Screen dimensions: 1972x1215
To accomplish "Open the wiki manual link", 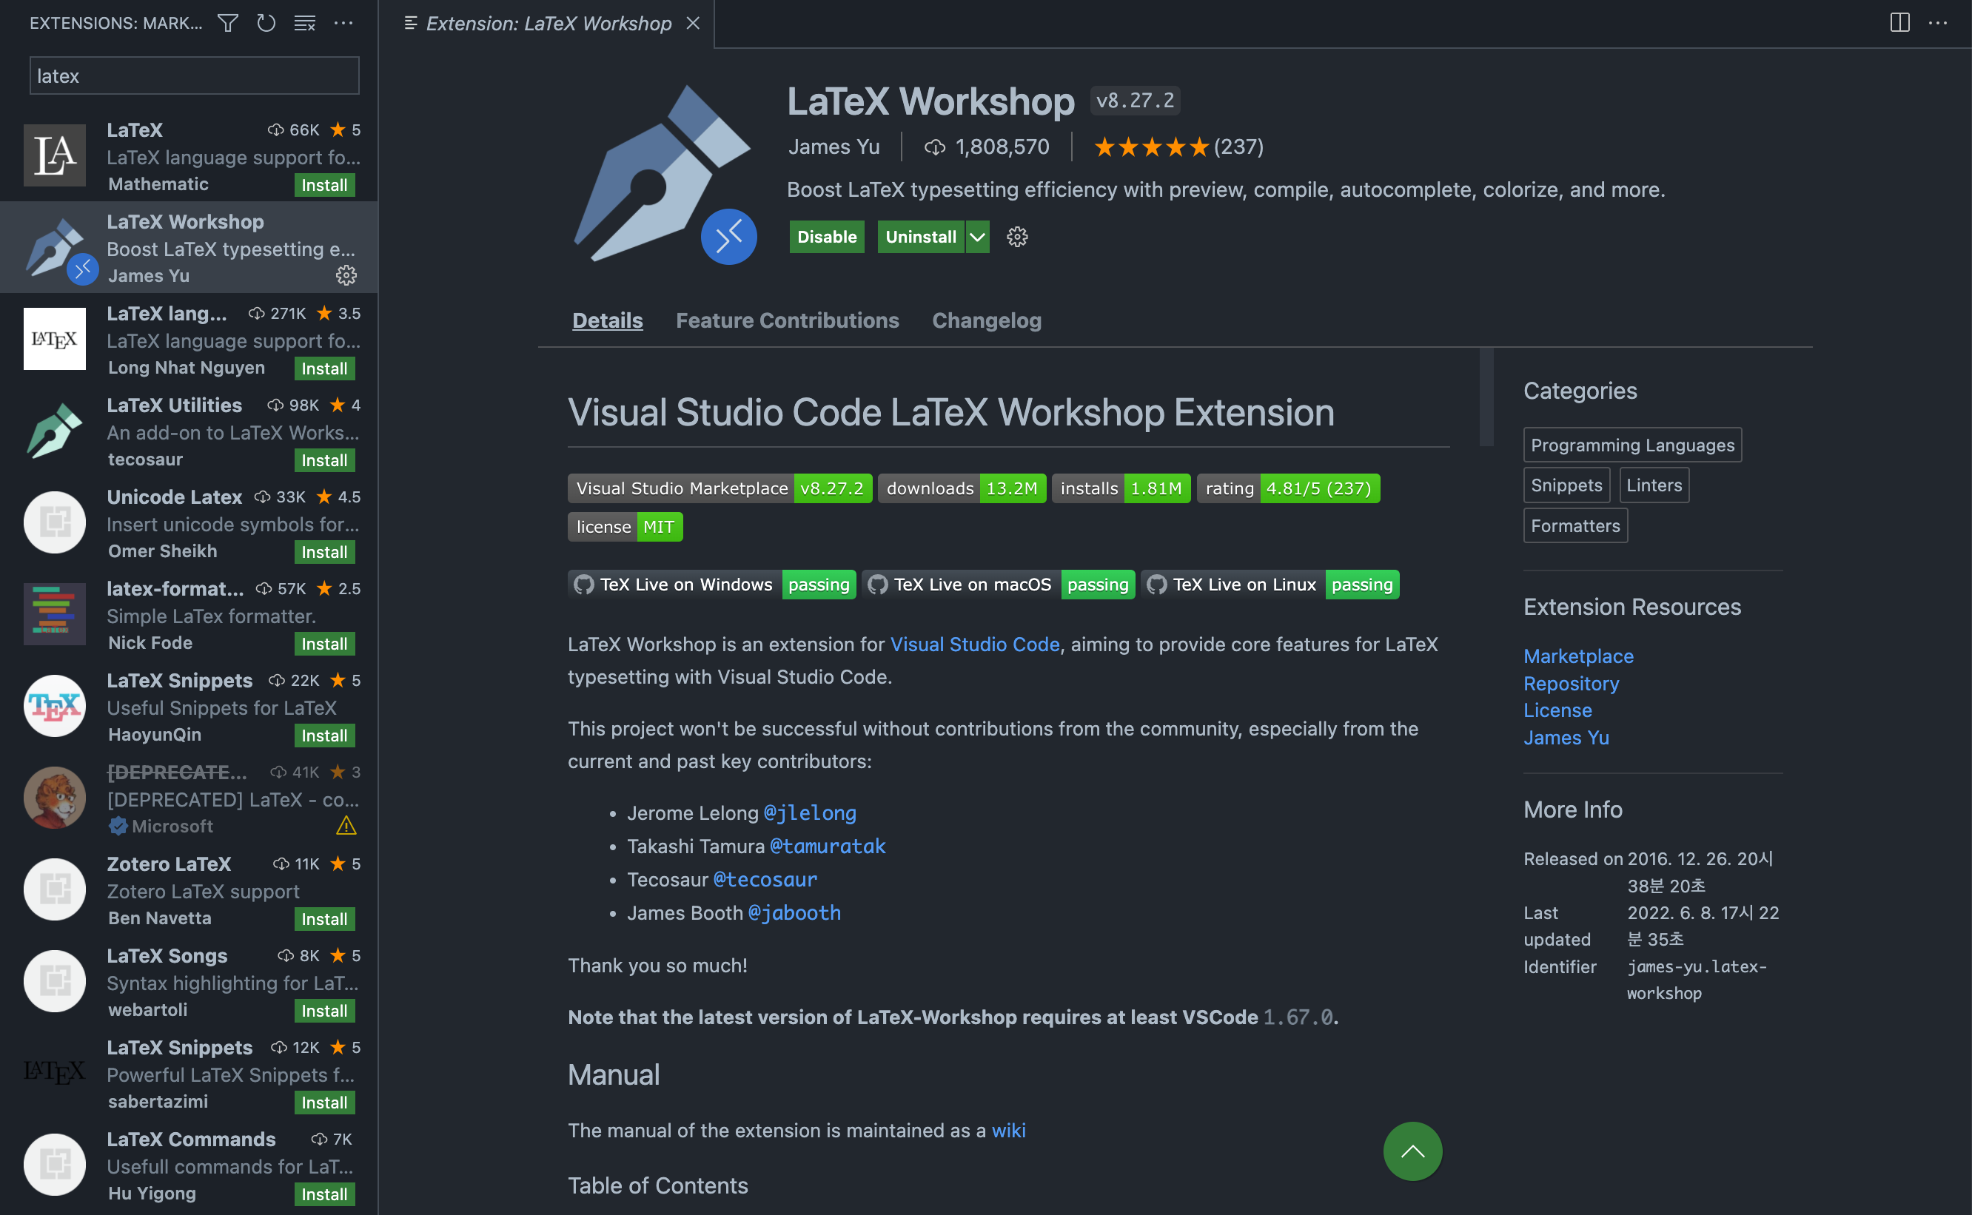I will (1008, 1131).
